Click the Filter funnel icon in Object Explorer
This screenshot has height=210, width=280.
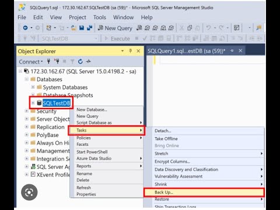point(72,62)
